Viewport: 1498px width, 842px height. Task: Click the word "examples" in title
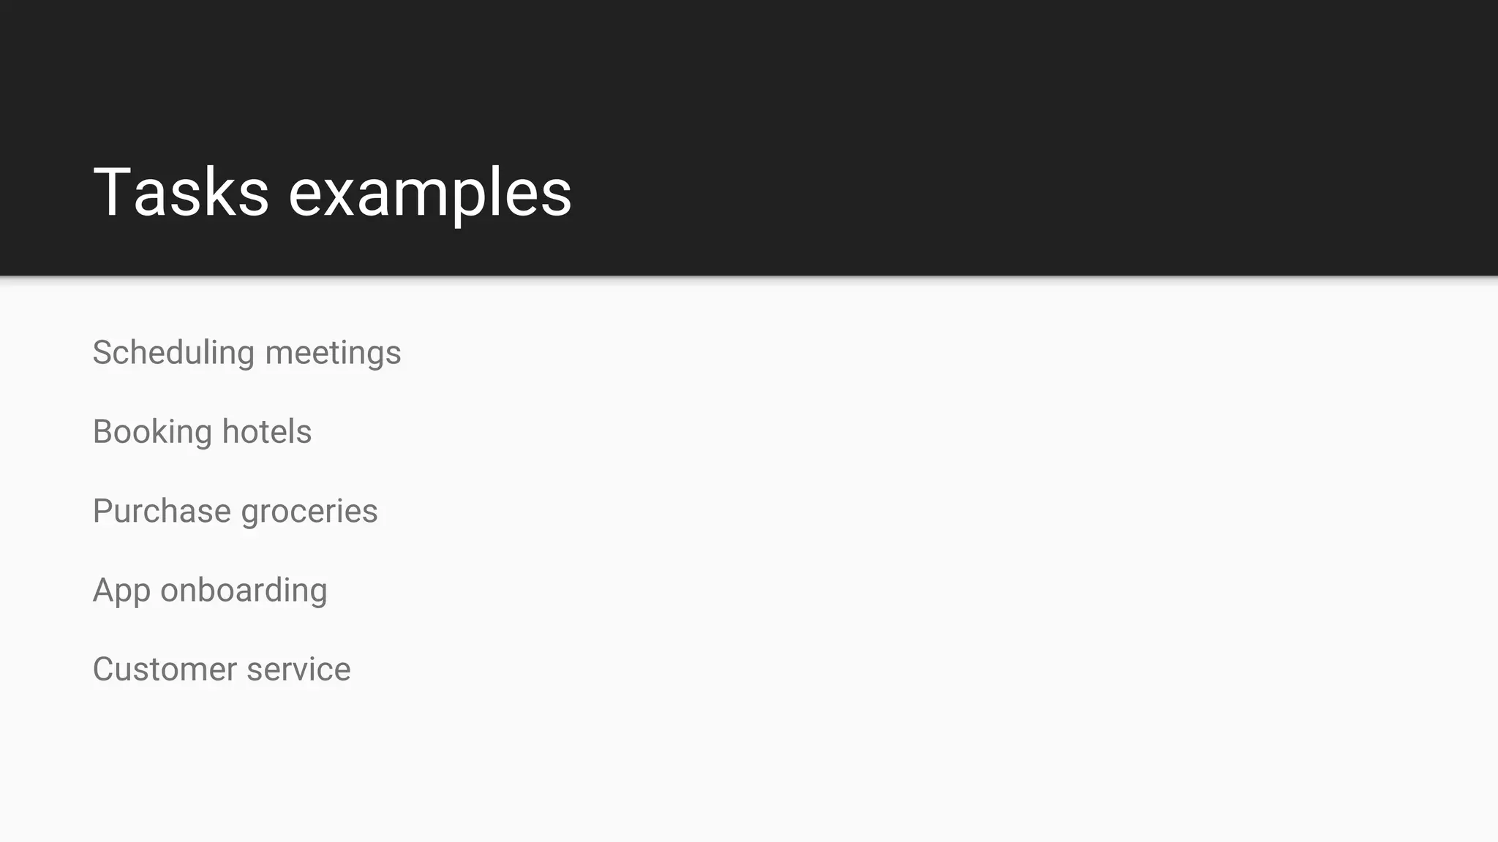(430, 193)
